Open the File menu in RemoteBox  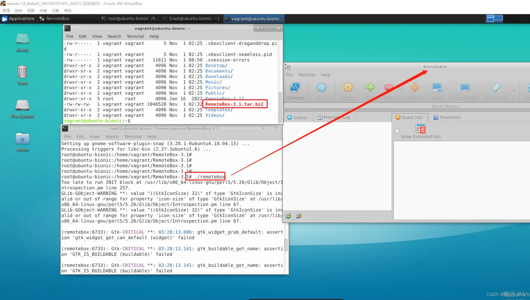pos(289,75)
